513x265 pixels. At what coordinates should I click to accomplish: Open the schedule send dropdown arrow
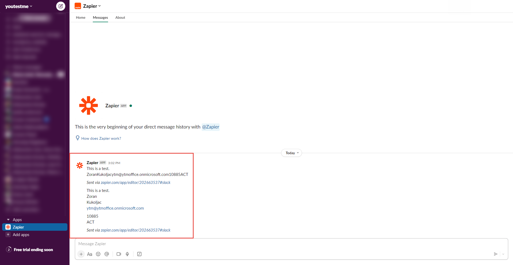(x=503, y=254)
